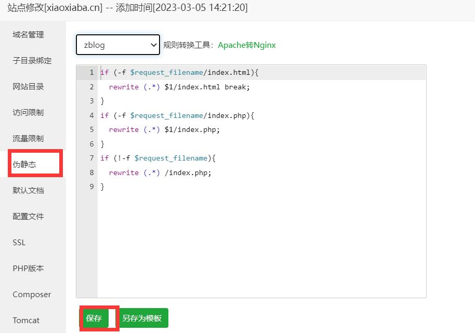Select the 访问限制 sidebar tab

click(x=28, y=113)
